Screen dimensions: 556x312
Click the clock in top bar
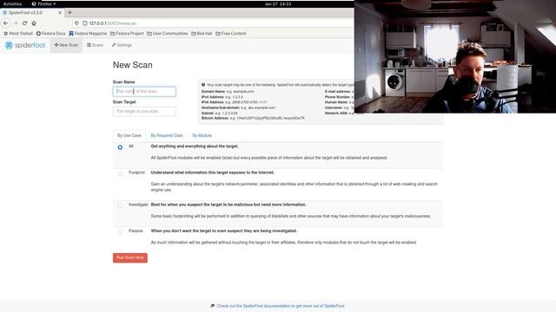(x=278, y=3)
